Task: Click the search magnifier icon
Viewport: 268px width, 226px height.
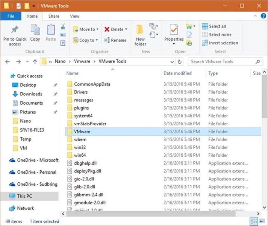Action: coord(258,62)
